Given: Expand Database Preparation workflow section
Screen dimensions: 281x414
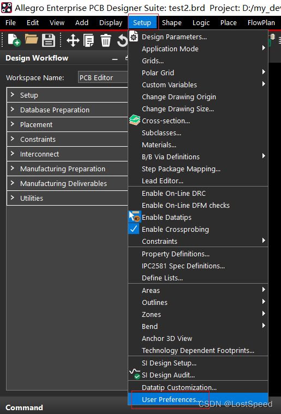Looking at the screenshot, I should point(67,110).
